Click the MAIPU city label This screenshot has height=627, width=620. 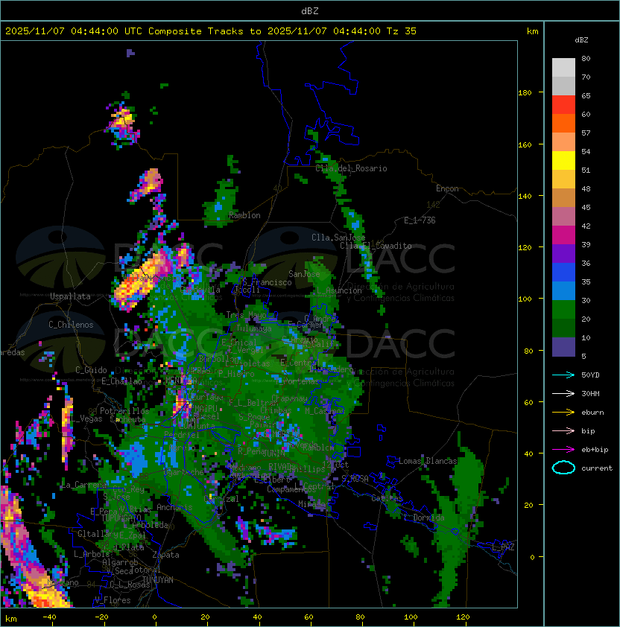(206, 409)
